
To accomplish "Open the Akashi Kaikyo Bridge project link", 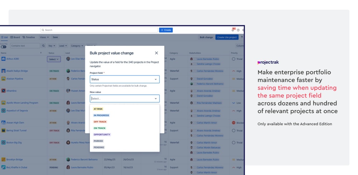I will click(x=17, y=71).
